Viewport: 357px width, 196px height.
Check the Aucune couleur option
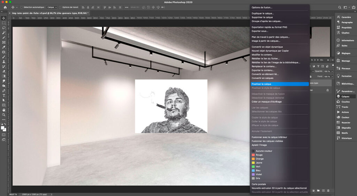[253, 151]
